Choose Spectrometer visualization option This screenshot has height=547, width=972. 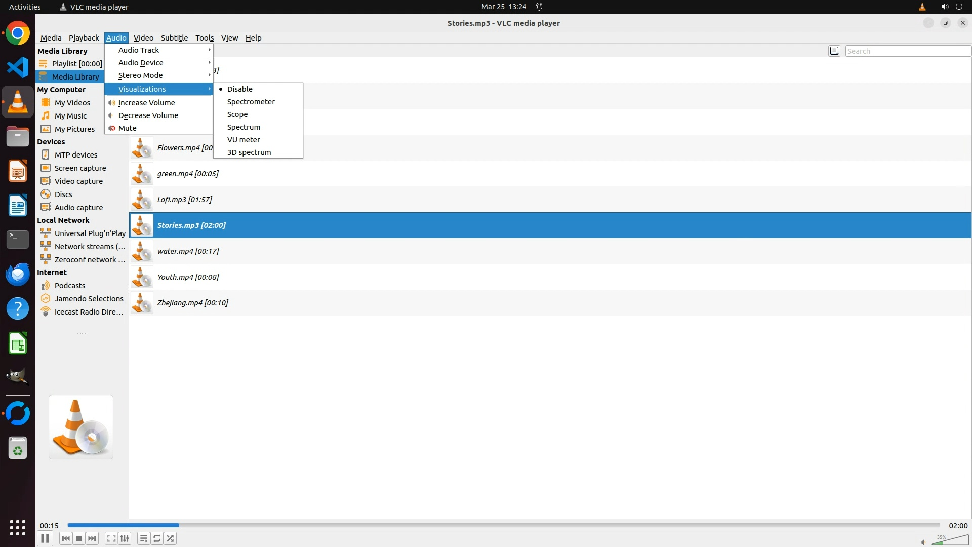[x=251, y=102]
